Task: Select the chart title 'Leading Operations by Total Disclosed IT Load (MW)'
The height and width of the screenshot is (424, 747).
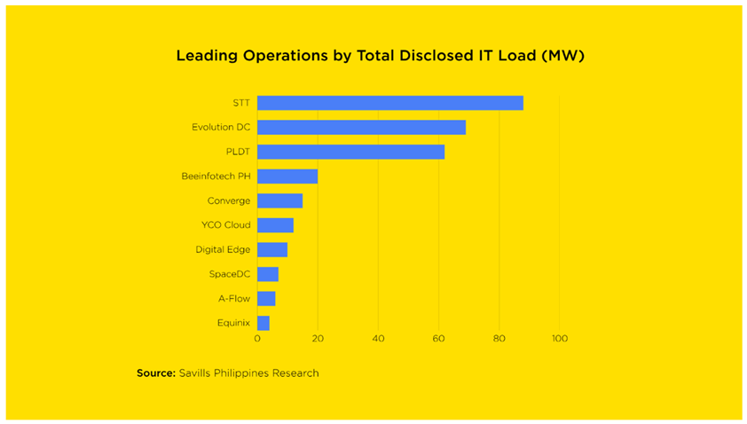Action: coord(381,56)
